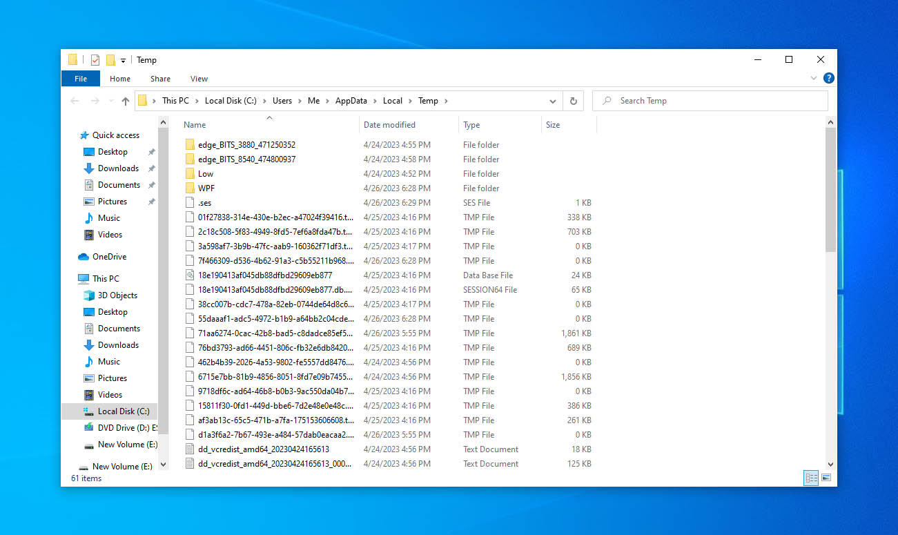898x535 pixels.
Task: Click the edge_BITS_8540_474800937 folder icon
Action: (x=191, y=159)
